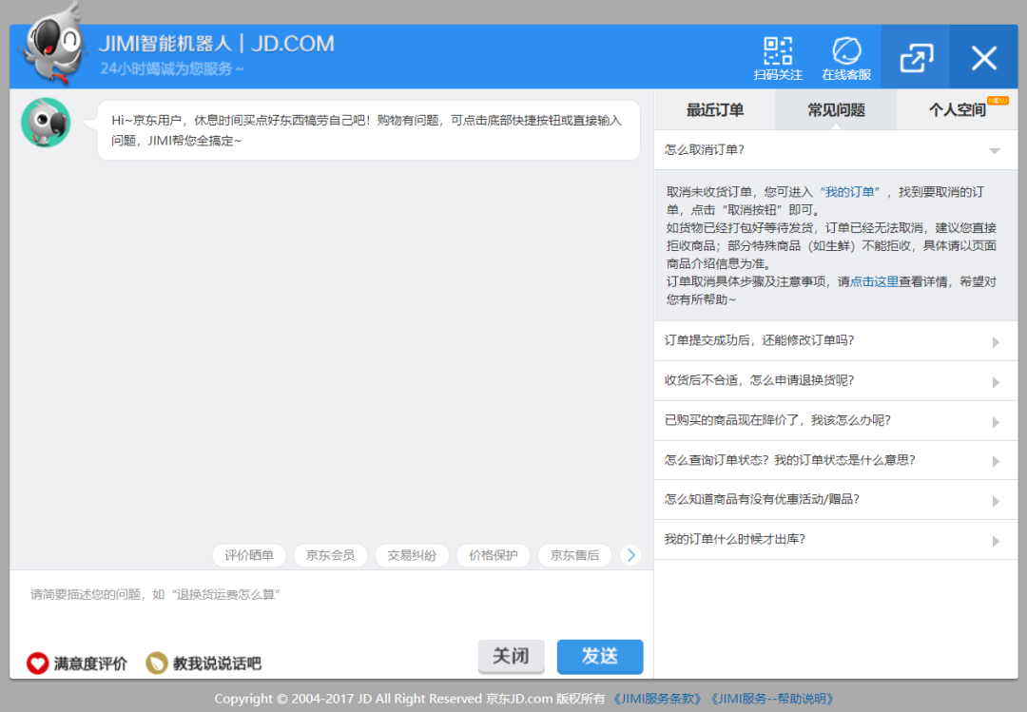
Task: Show more quick reply buttons with right arrow
Action: [x=630, y=555]
